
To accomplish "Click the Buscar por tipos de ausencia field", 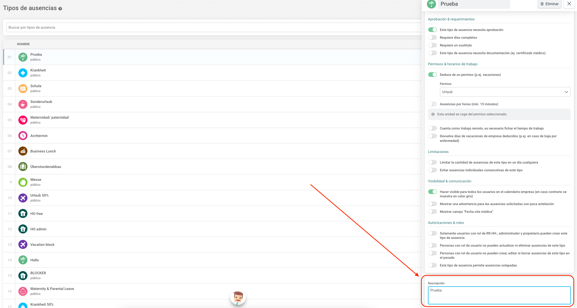I will (214, 28).
